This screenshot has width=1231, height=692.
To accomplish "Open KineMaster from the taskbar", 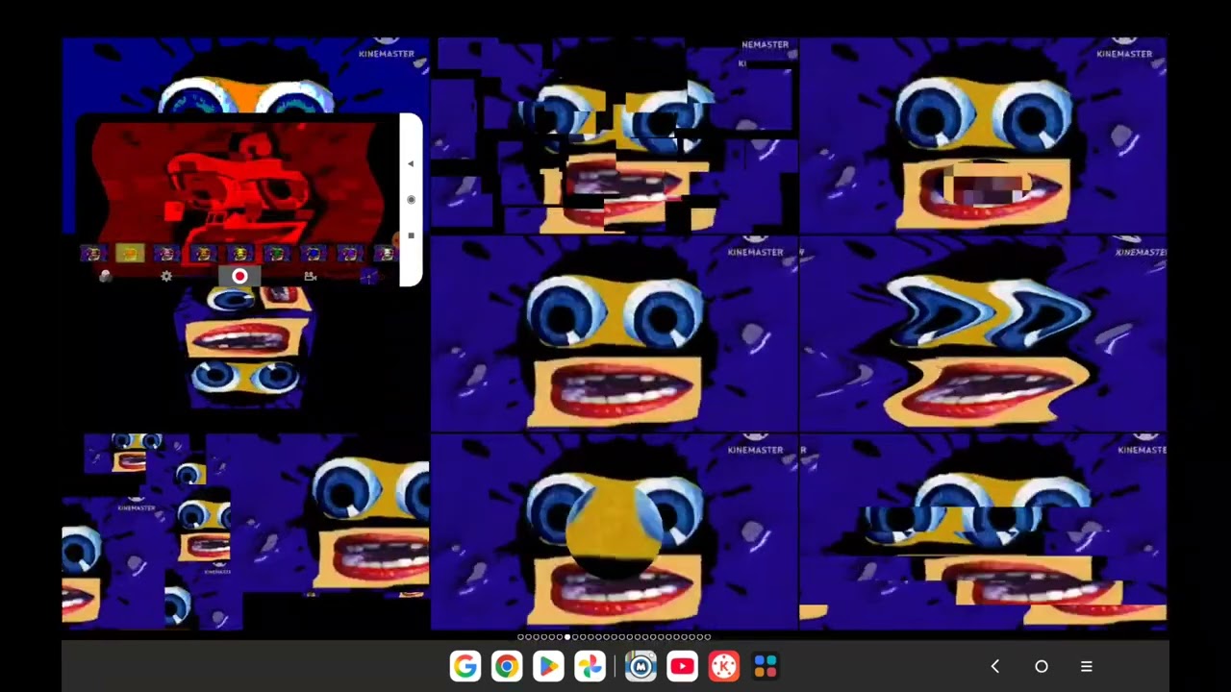I will [x=723, y=666].
